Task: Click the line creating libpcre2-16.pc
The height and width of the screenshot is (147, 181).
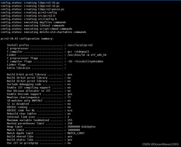Action: 30,3
